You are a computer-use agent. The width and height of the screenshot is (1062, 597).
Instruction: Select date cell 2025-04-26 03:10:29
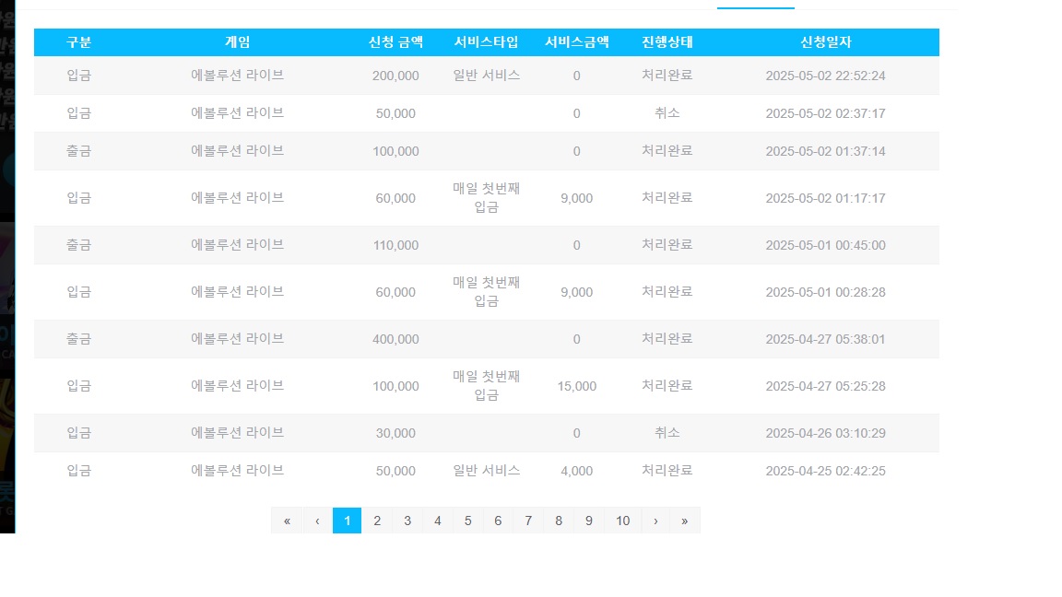(826, 433)
